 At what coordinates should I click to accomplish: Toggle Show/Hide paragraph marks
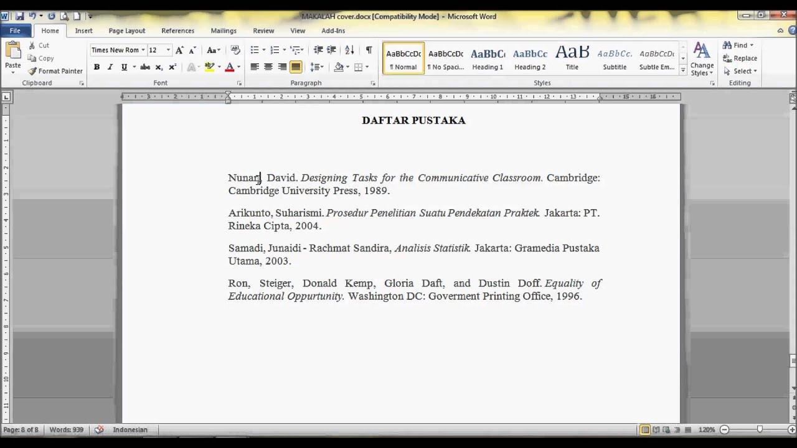(369, 50)
